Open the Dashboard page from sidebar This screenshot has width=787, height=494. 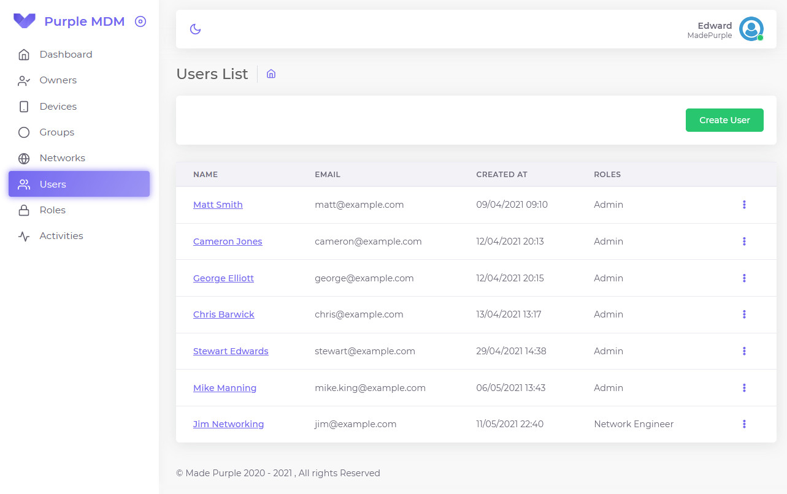point(66,55)
